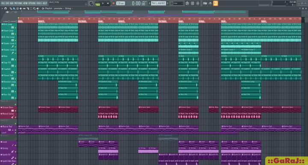Select the Perc Fill track header
The height and width of the screenshot is (165, 308).
tap(9, 96)
